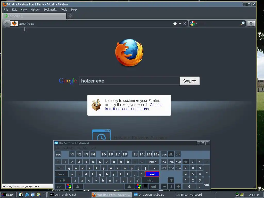This screenshot has width=264, height=198.
Task: Open the History menu
Action: tap(35, 10)
